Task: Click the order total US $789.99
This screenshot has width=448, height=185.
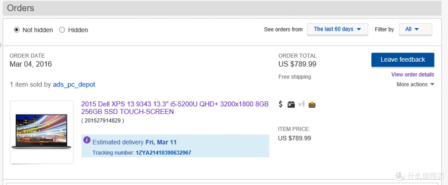Action: [297, 64]
